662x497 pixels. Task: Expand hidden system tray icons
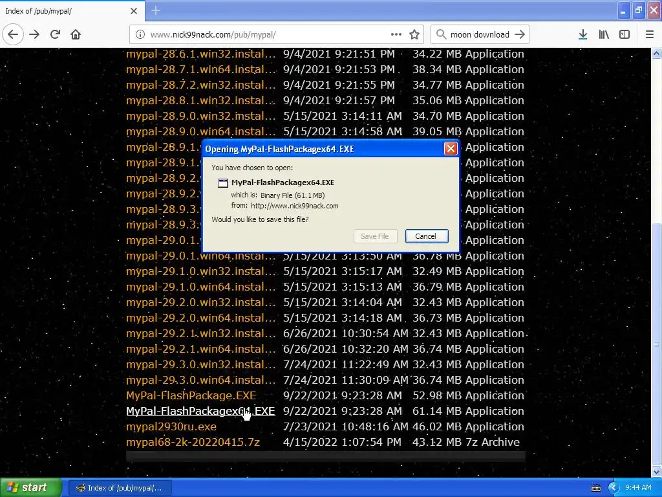(614, 488)
